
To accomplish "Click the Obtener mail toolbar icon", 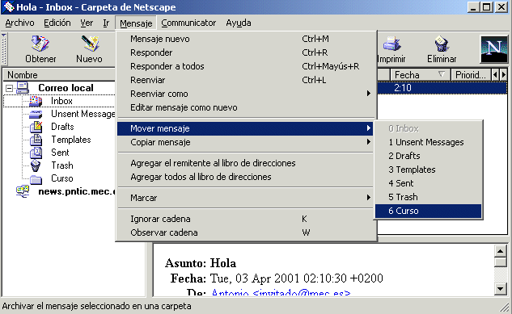I will (40, 44).
